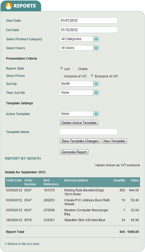The width and height of the screenshot is (145, 252).
Task: Expand the All Users dropdown arrow
Action: click(96, 48)
